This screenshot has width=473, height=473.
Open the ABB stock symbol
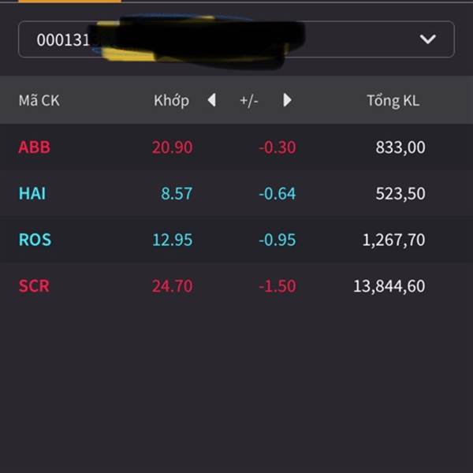point(35,147)
